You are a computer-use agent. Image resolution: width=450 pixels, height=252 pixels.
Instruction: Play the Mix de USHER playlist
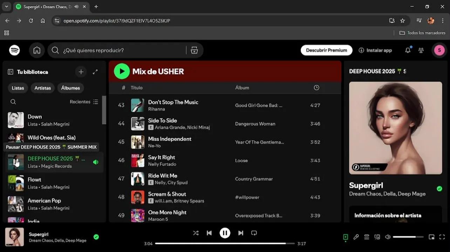122,71
